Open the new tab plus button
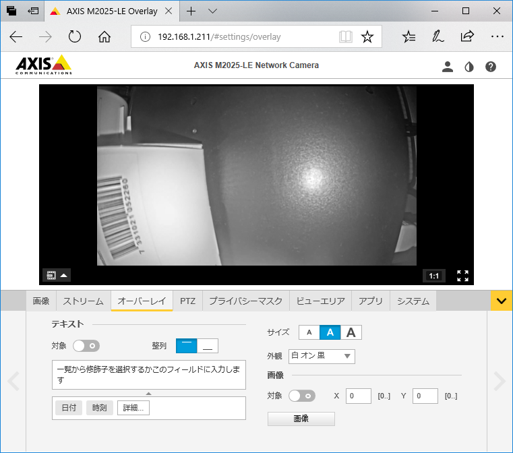The width and height of the screenshot is (513, 453). (191, 11)
